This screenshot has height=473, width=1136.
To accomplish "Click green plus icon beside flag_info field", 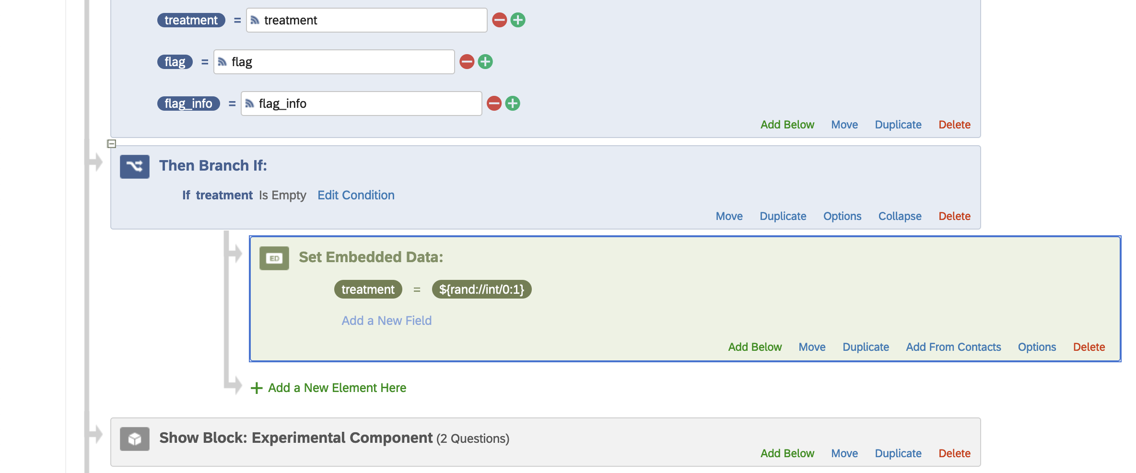I will (x=513, y=104).
